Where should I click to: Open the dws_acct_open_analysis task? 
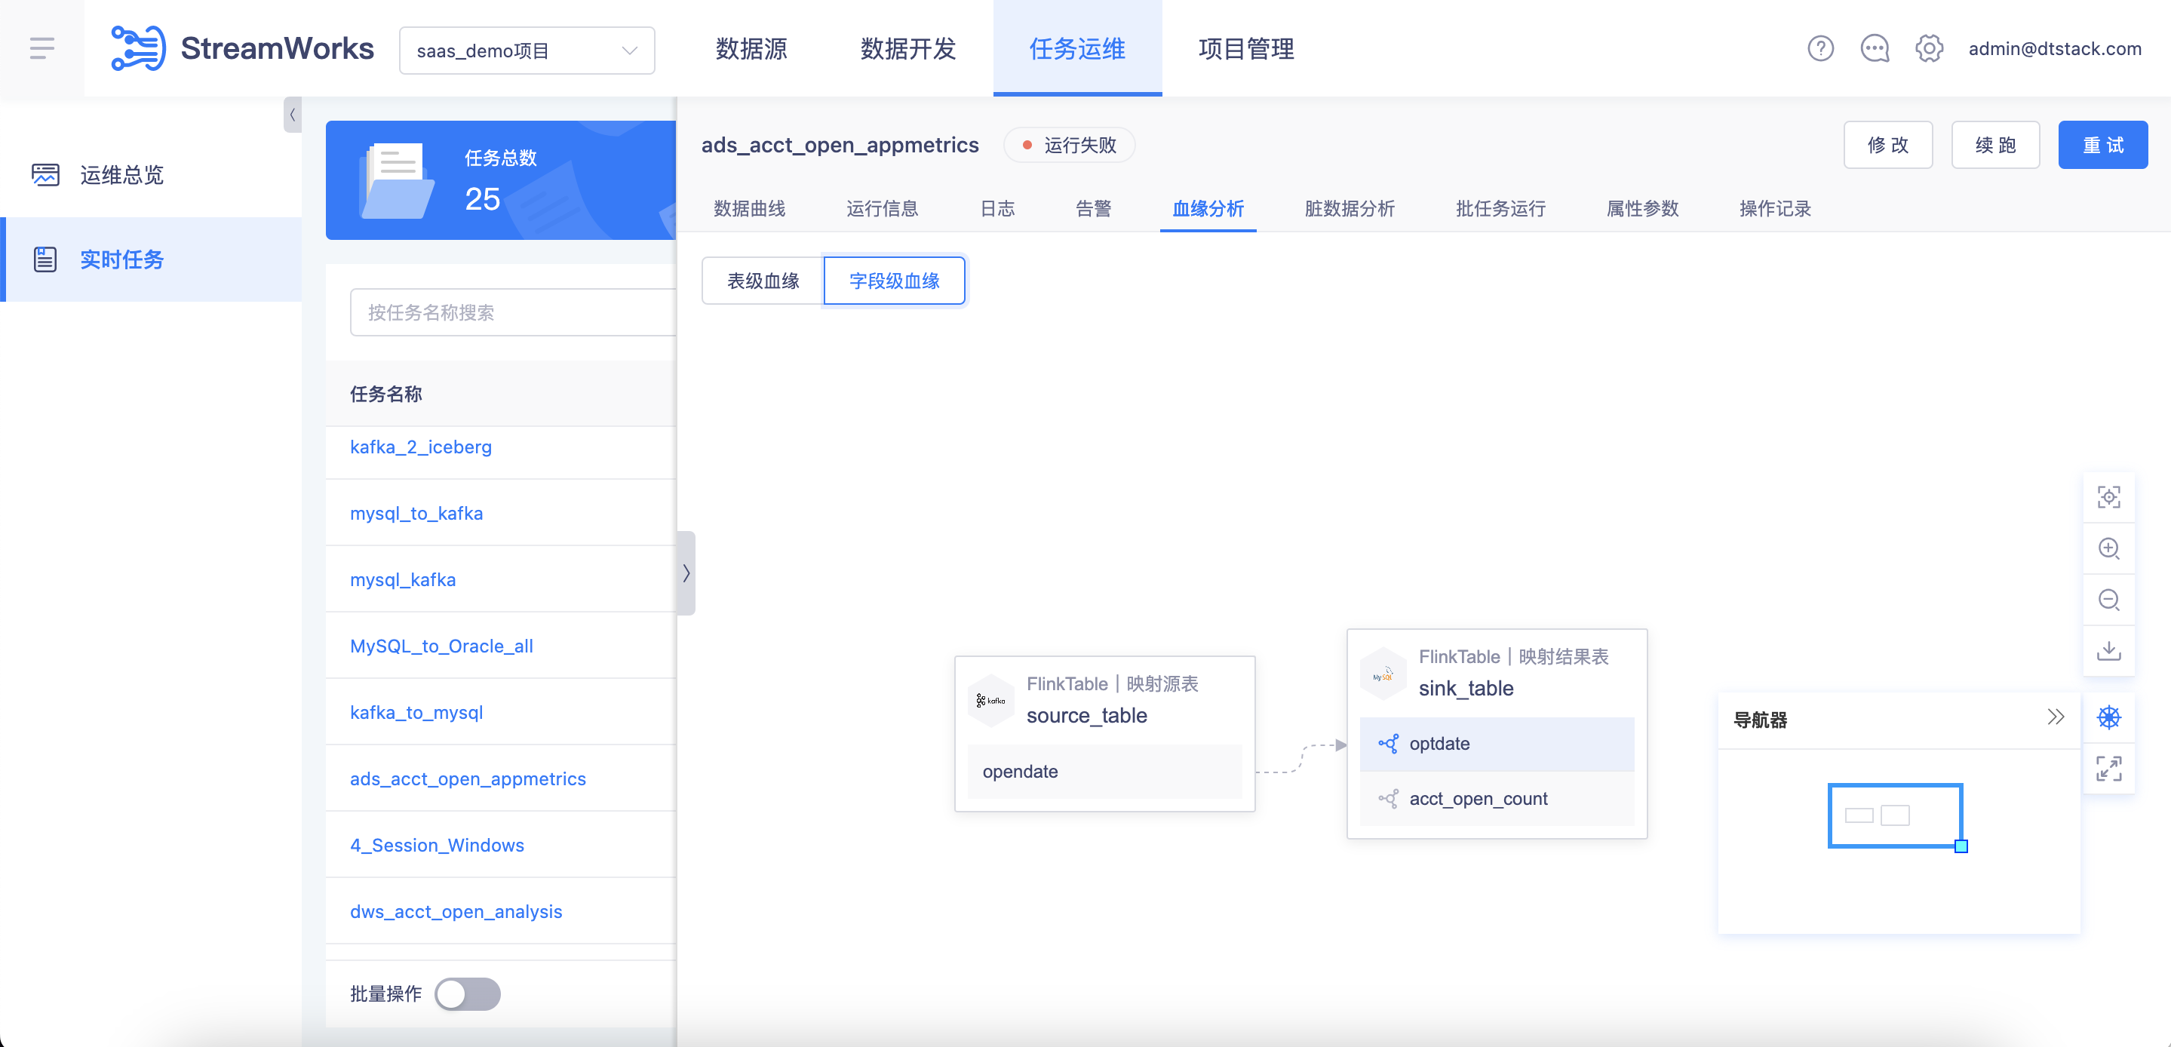click(456, 912)
